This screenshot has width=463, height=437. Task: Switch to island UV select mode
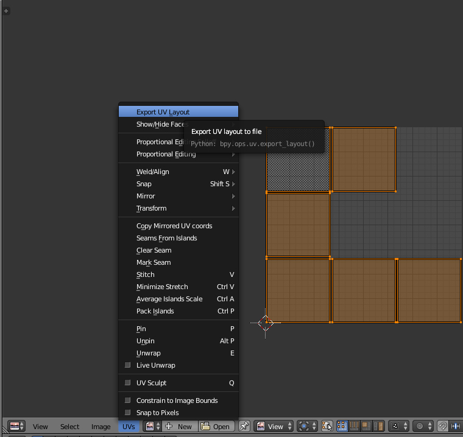tap(378, 427)
